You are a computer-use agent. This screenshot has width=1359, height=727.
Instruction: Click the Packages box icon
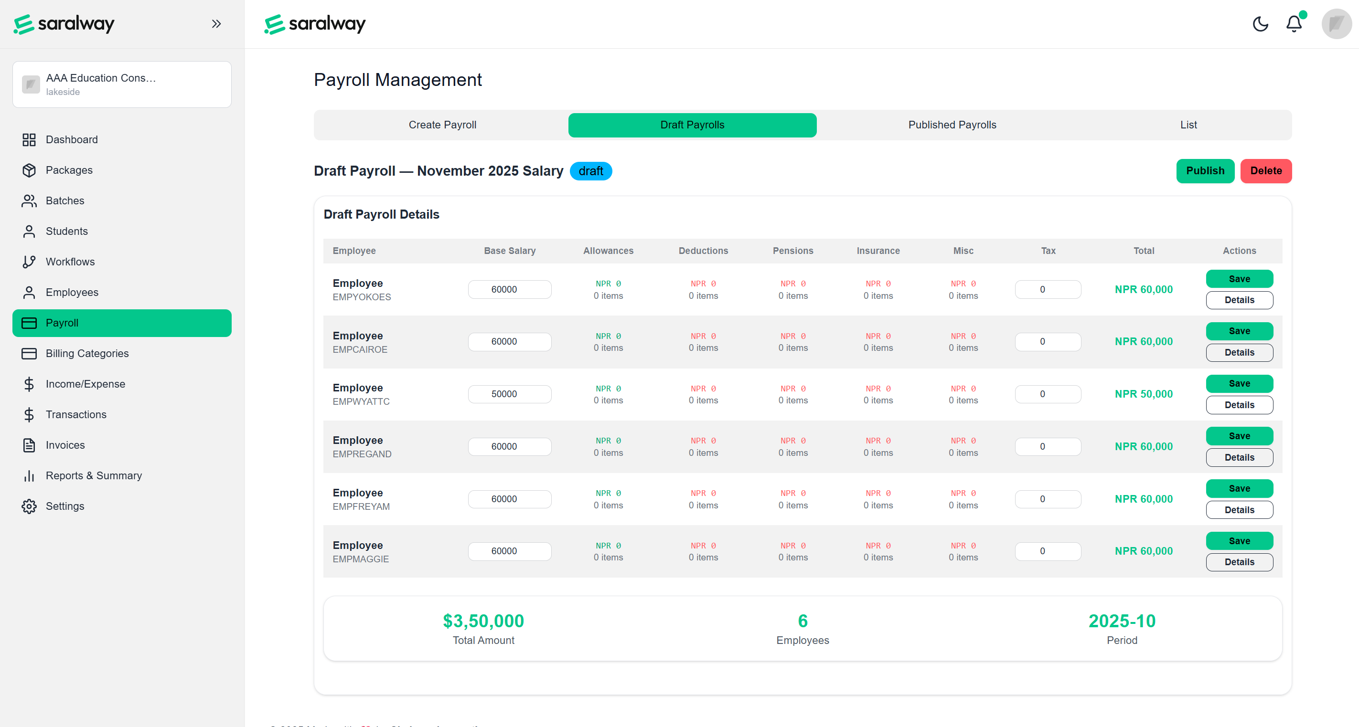[x=29, y=170]
